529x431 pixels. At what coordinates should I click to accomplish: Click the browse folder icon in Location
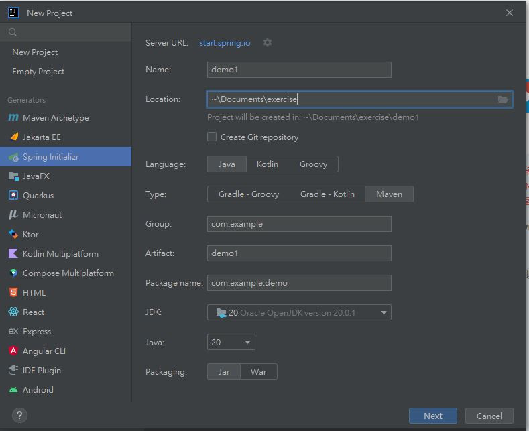coord(503,99)
